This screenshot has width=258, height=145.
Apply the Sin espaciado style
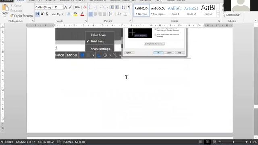coord(158,10)
